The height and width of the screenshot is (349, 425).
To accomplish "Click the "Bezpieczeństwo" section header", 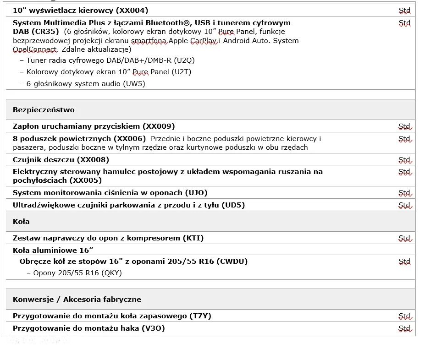I will pos(44,110).
